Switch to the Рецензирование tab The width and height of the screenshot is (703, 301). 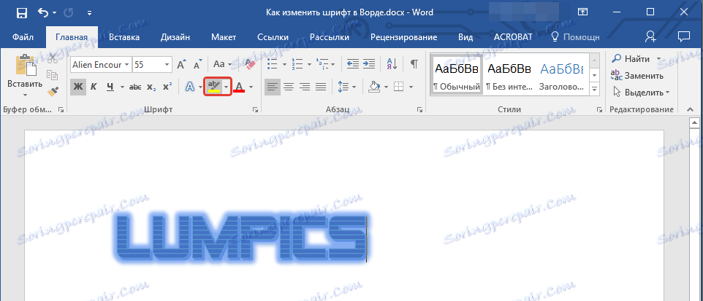(x=403, y=37)
